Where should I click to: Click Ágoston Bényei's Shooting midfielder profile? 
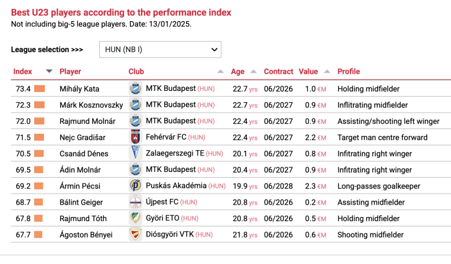pos(371,235)
